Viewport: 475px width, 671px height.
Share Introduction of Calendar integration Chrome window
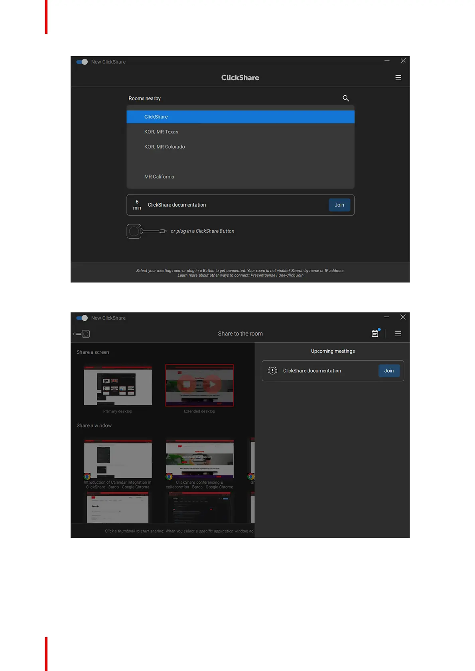tap(118, 459)
